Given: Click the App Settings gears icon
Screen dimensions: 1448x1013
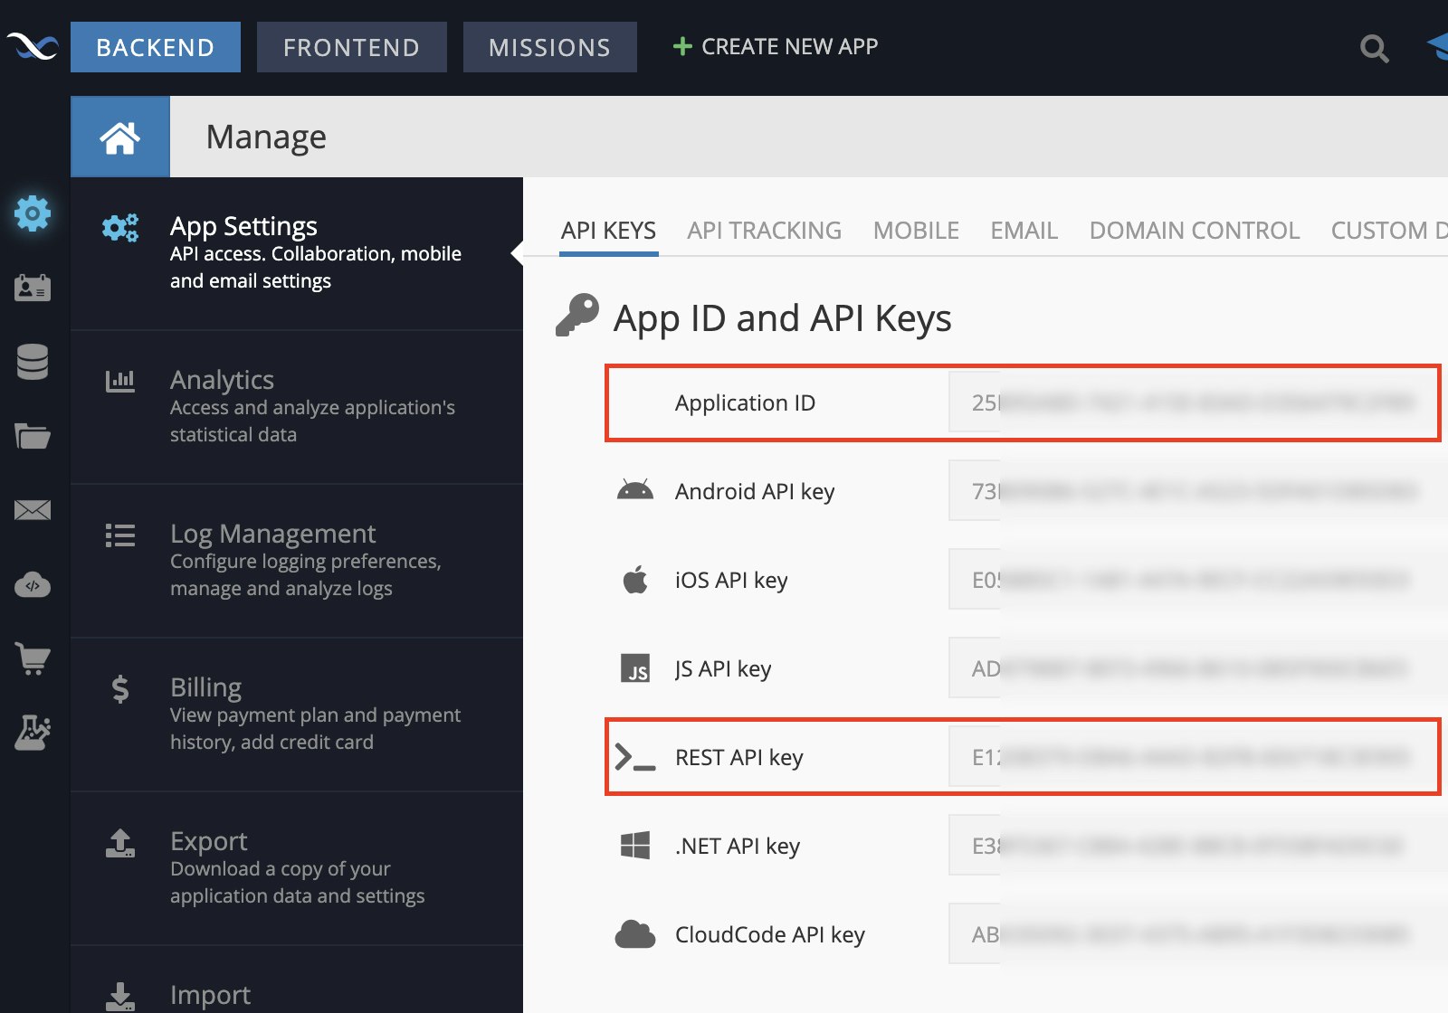Looking at the screenshot, I should coord(120,227).
